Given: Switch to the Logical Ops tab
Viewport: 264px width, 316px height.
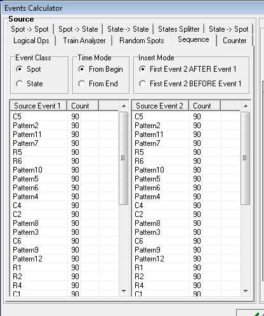Looking at the screenshot, I should (31, 41).
